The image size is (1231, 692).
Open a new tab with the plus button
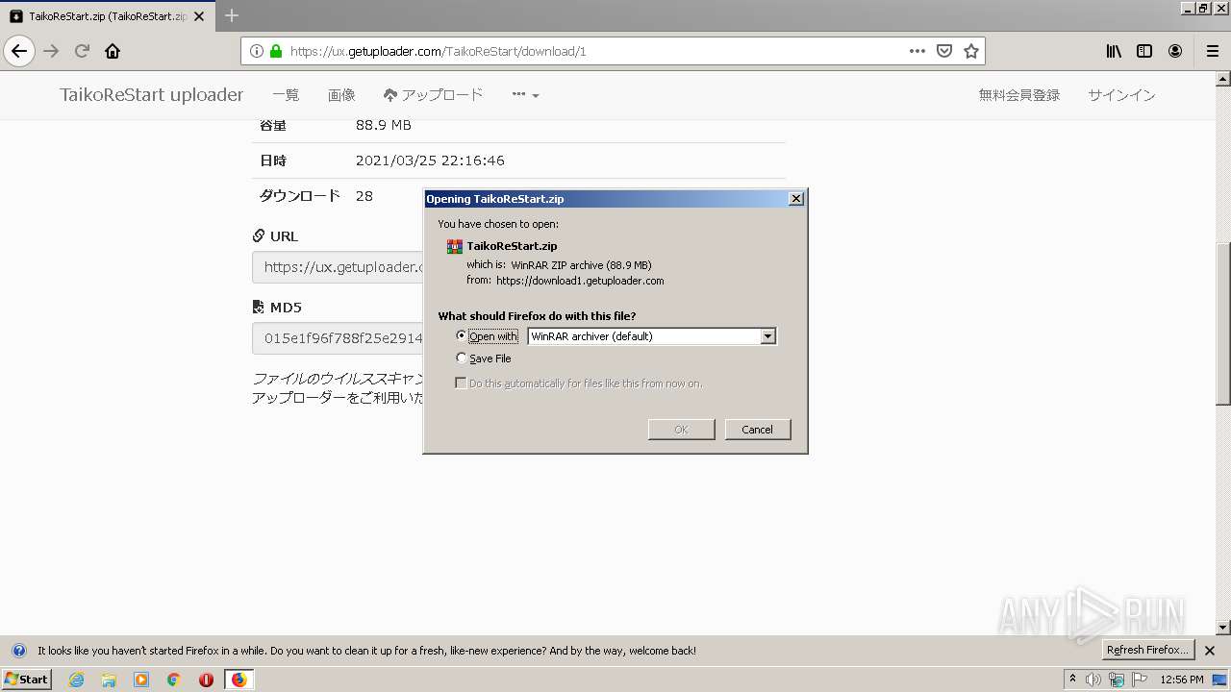coord(232,15)
